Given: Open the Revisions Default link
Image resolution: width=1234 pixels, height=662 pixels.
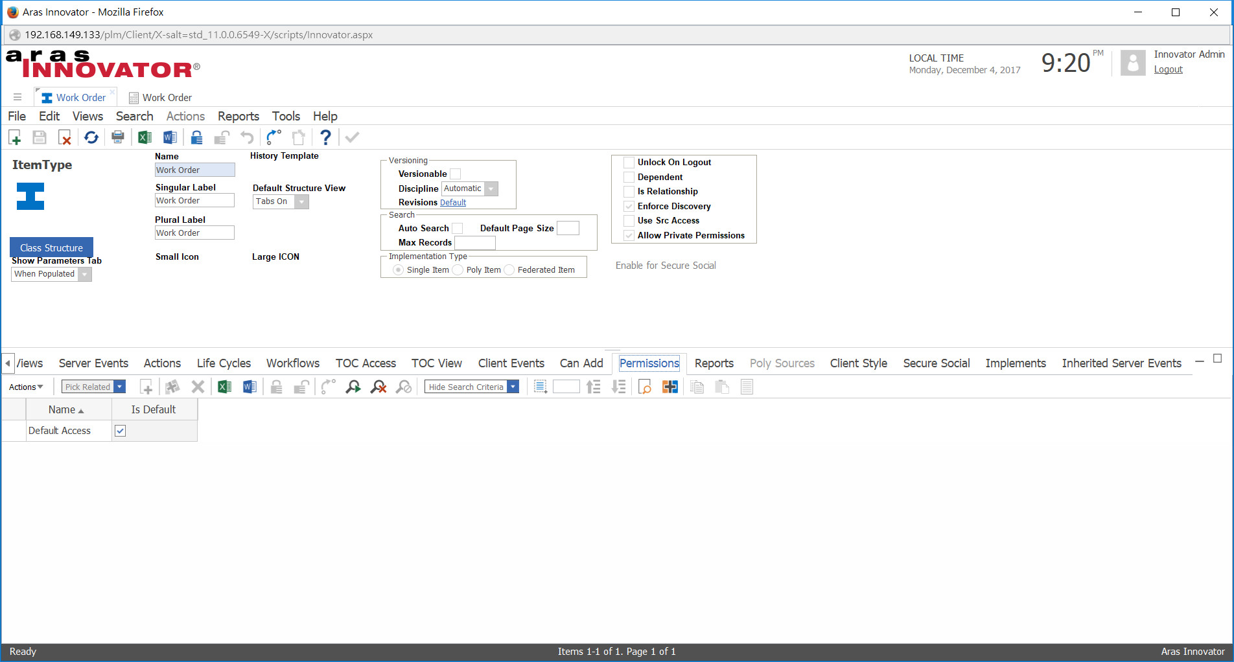Looking at the screenshot, I should click(x=453, y=202).
